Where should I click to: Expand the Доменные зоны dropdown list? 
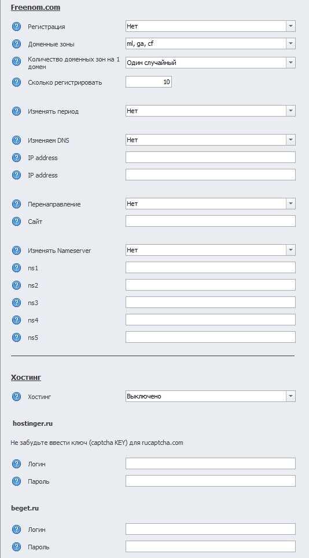point(210,44)
